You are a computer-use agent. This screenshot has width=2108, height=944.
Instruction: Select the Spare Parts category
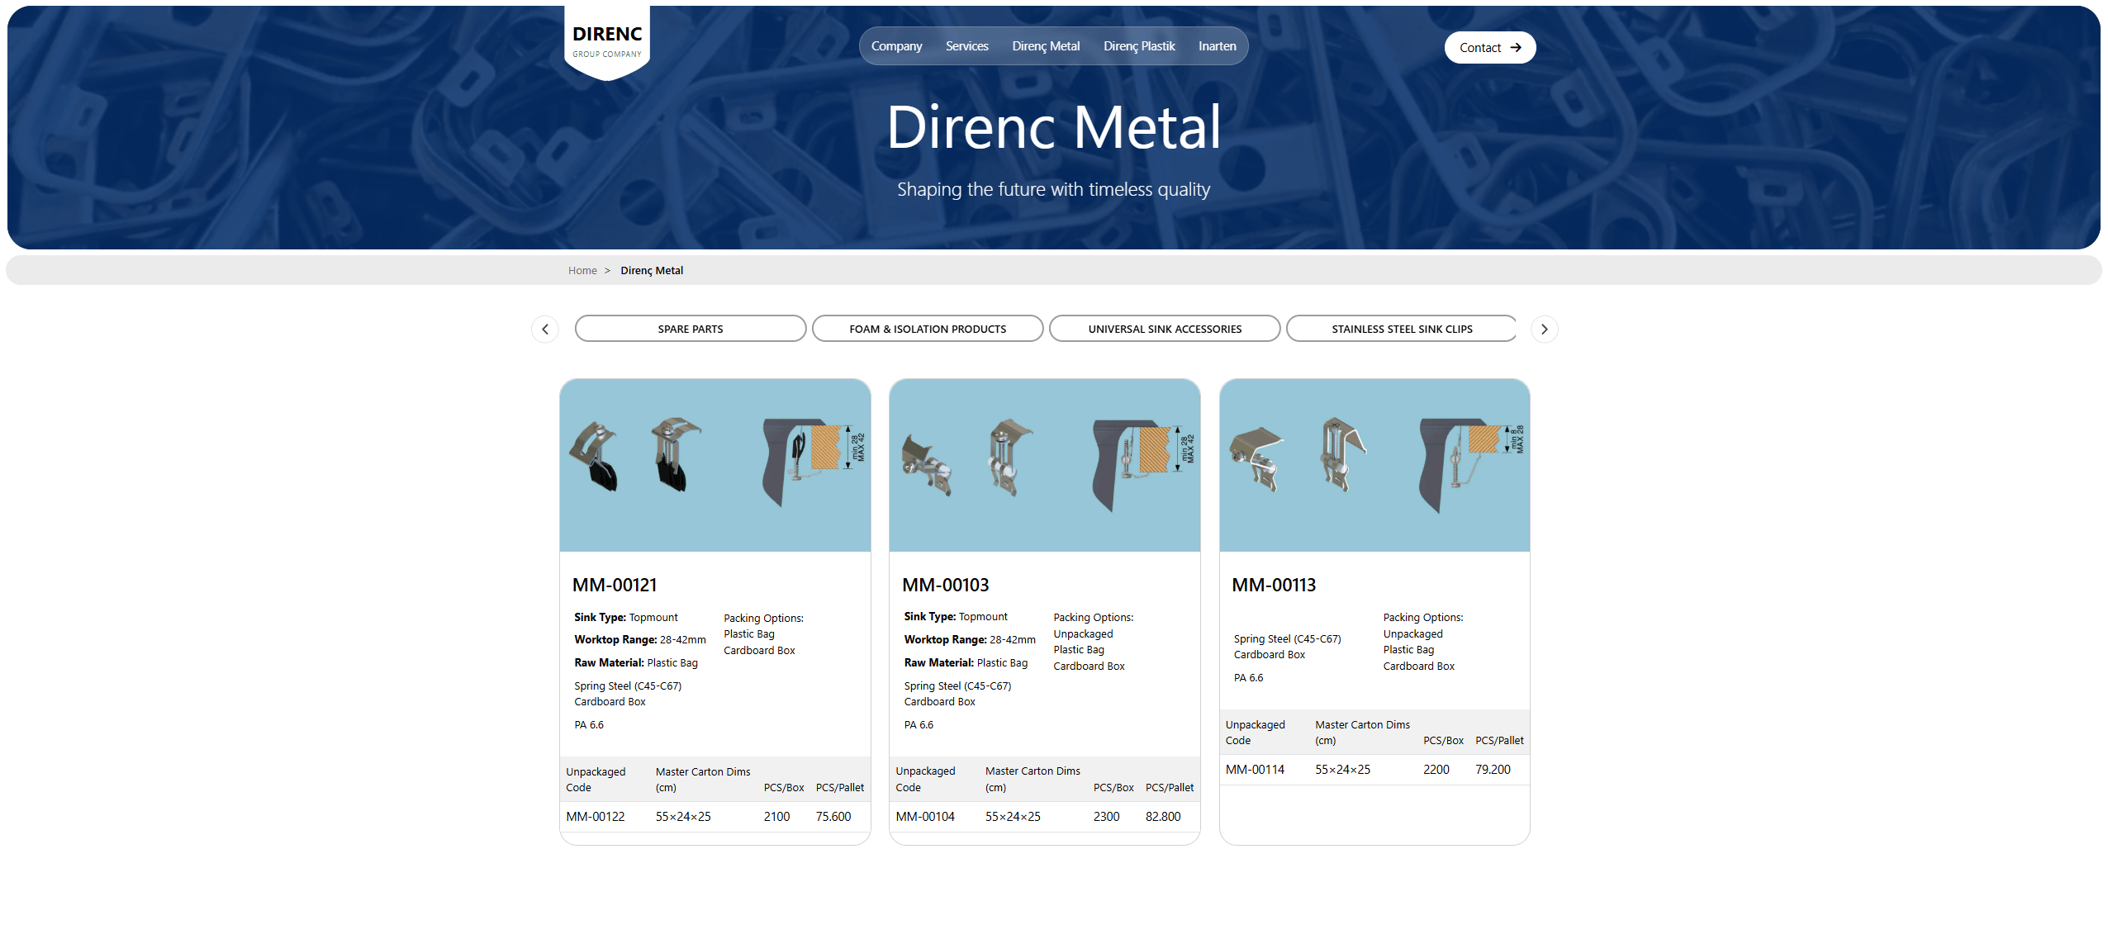point(691,330)
